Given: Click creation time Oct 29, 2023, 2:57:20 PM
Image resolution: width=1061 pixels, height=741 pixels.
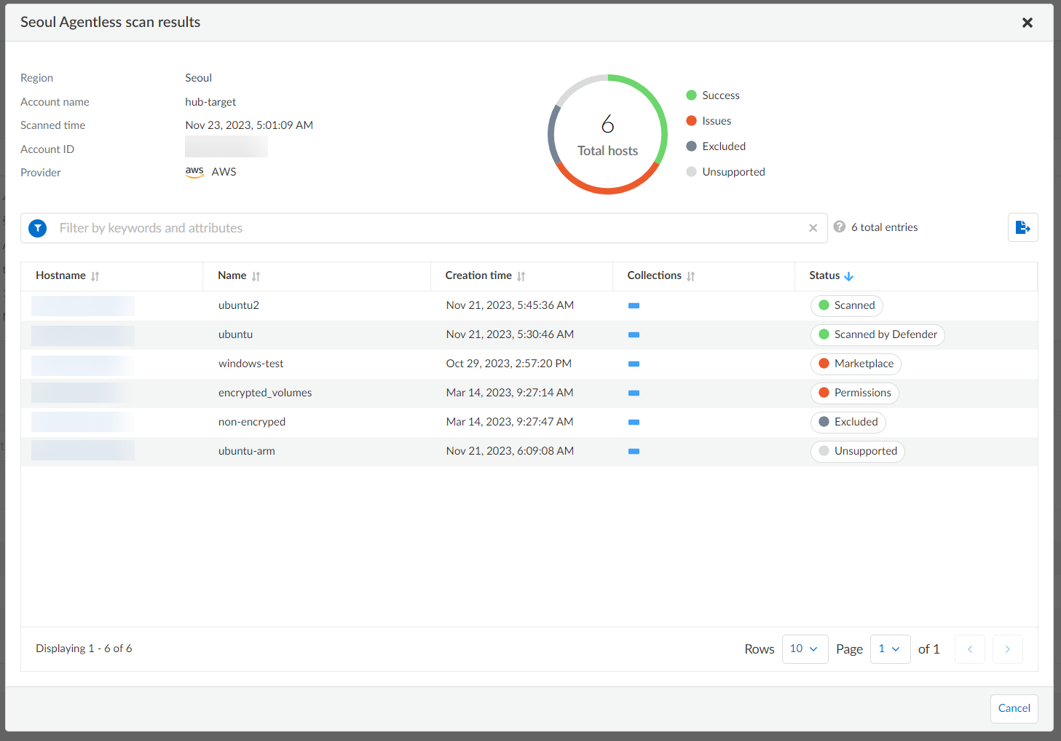Looking at the screenshot, I should pyautogui.click(x=509, y=364).
